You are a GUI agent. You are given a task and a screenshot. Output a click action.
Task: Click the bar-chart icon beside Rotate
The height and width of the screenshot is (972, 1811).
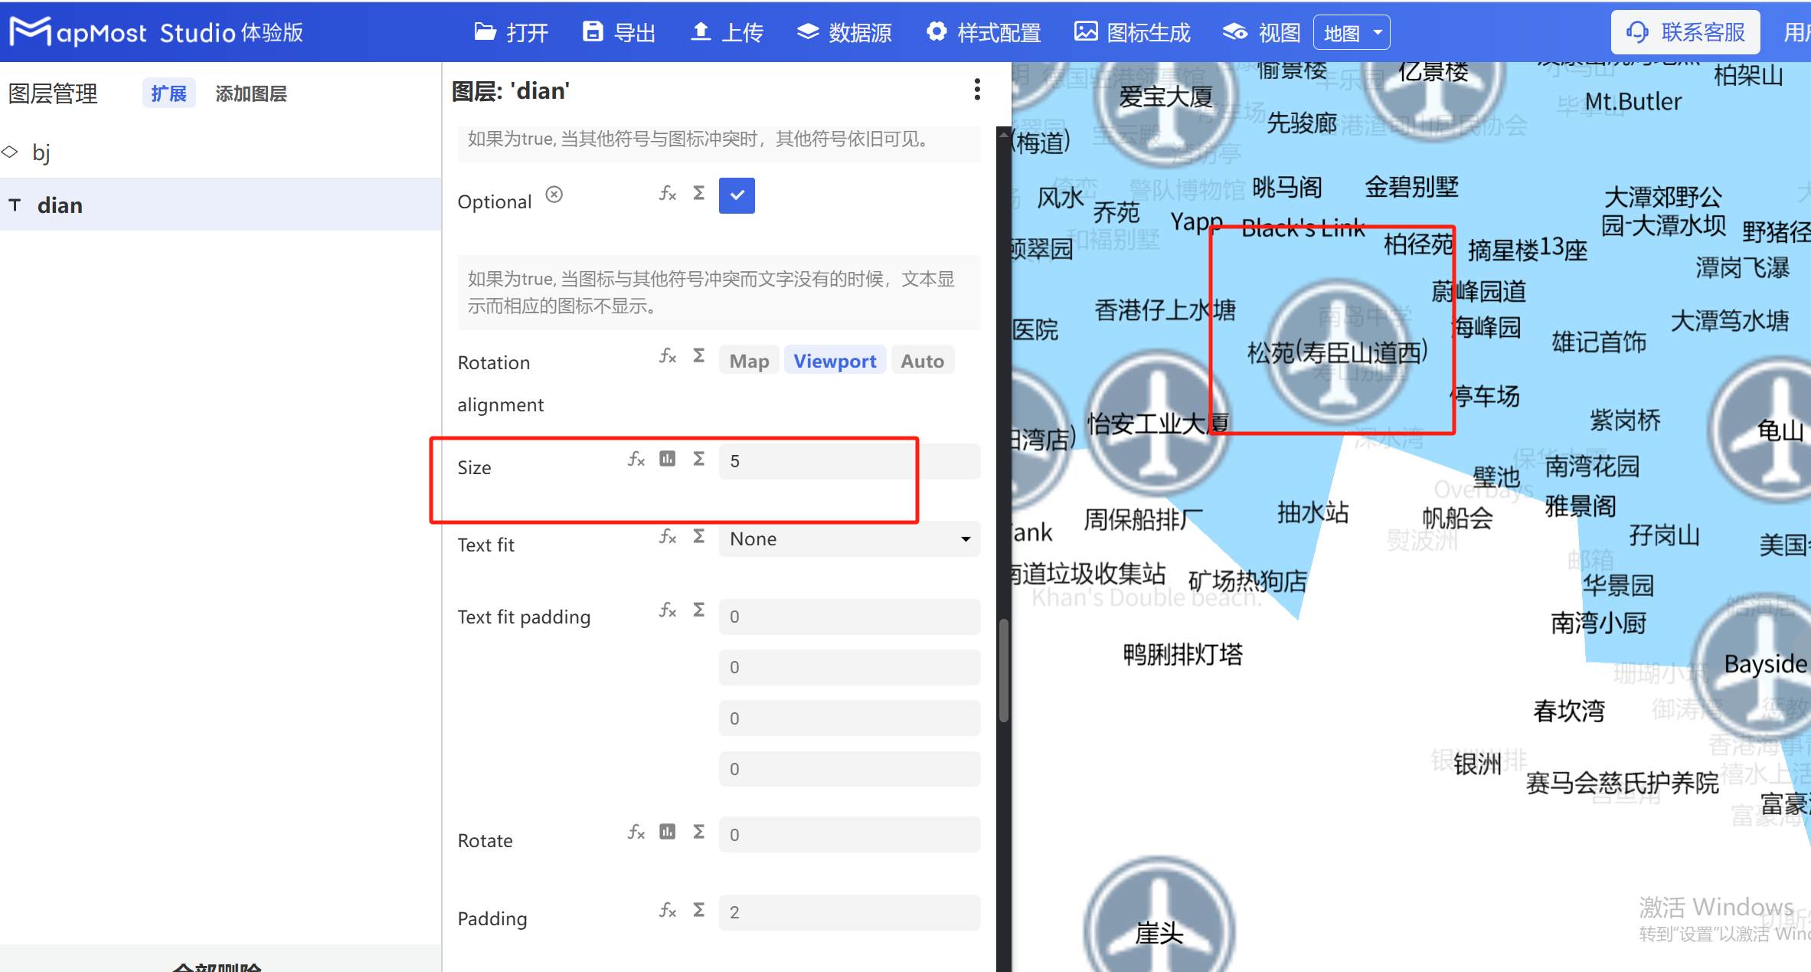click(667, 832)
